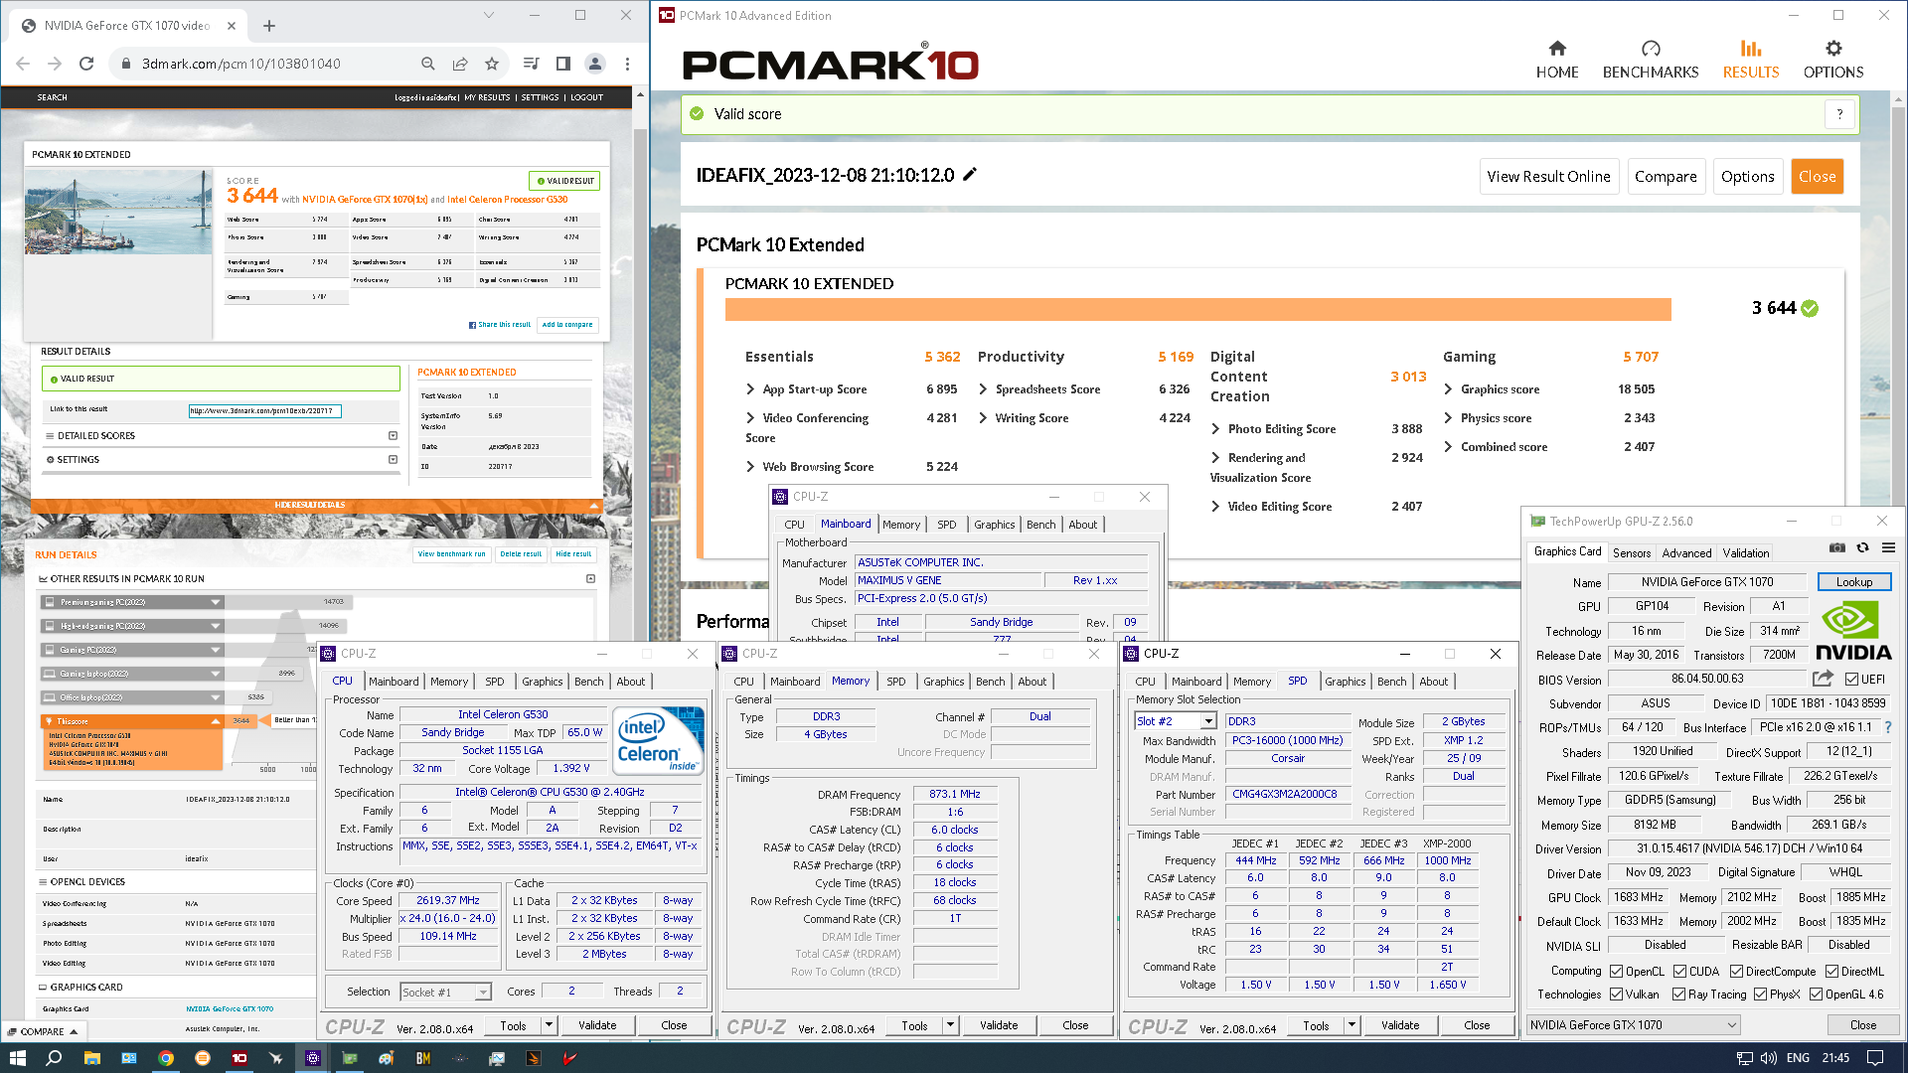The width and height of the screenshot is (1908, 1073).
Task: Open the Bench tab in the CPU-Z CPU window
Action: (588, 682)
